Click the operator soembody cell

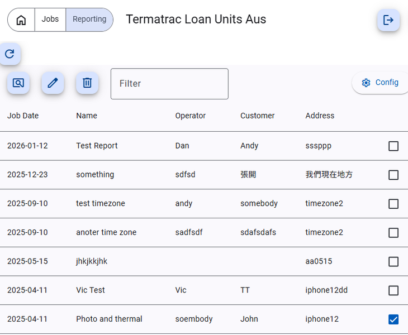point(194,319)
